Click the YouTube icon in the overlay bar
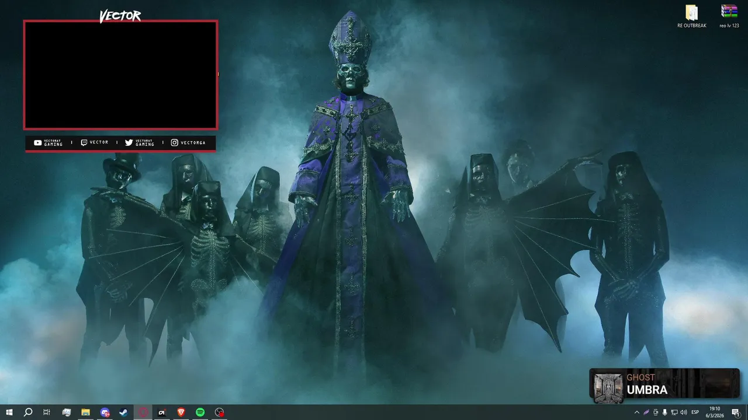This screenshot has width=748, height=420. [37, 142]
